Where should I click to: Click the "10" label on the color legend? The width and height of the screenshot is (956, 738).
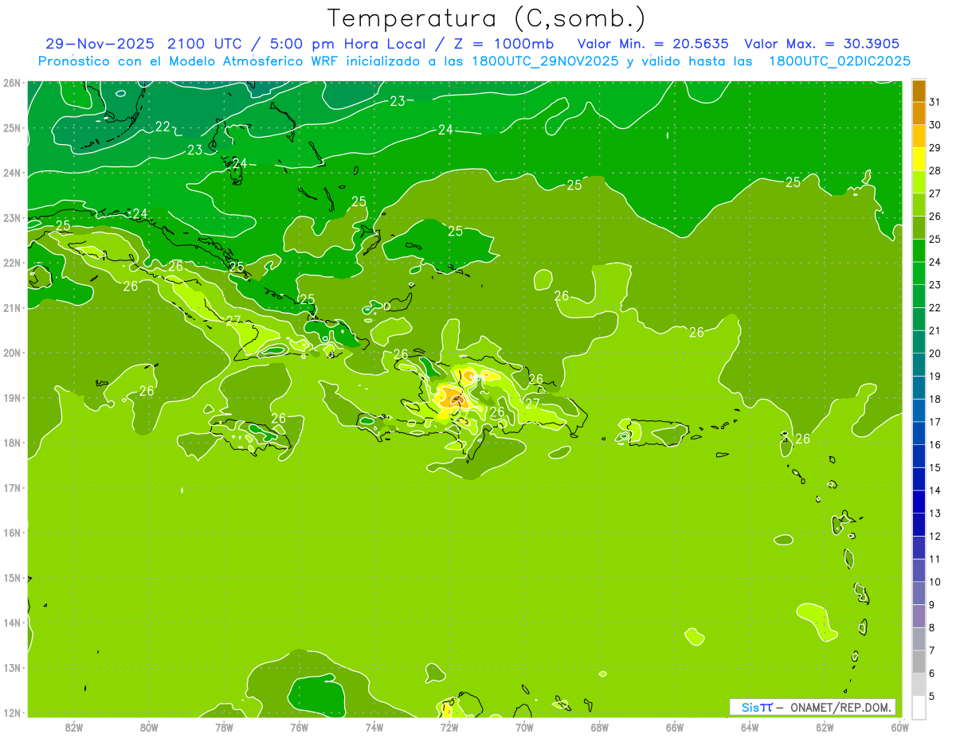(x=935, y=582)
